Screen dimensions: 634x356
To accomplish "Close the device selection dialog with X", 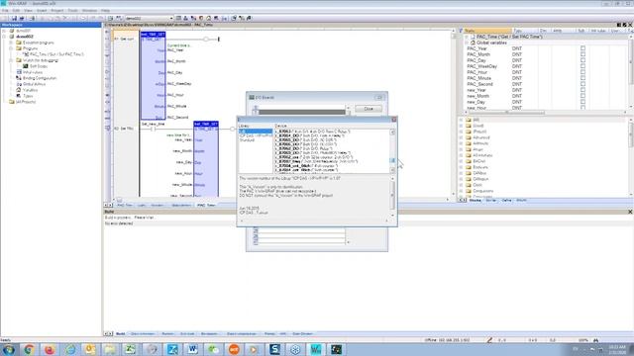I will point(394,120).
